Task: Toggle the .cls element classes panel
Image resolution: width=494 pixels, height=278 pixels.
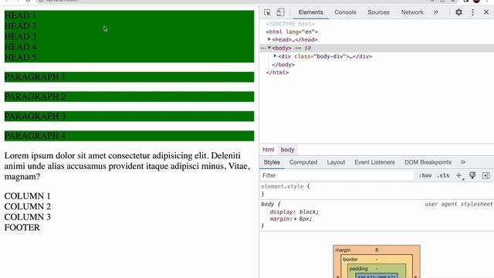Action: [443, 175]
